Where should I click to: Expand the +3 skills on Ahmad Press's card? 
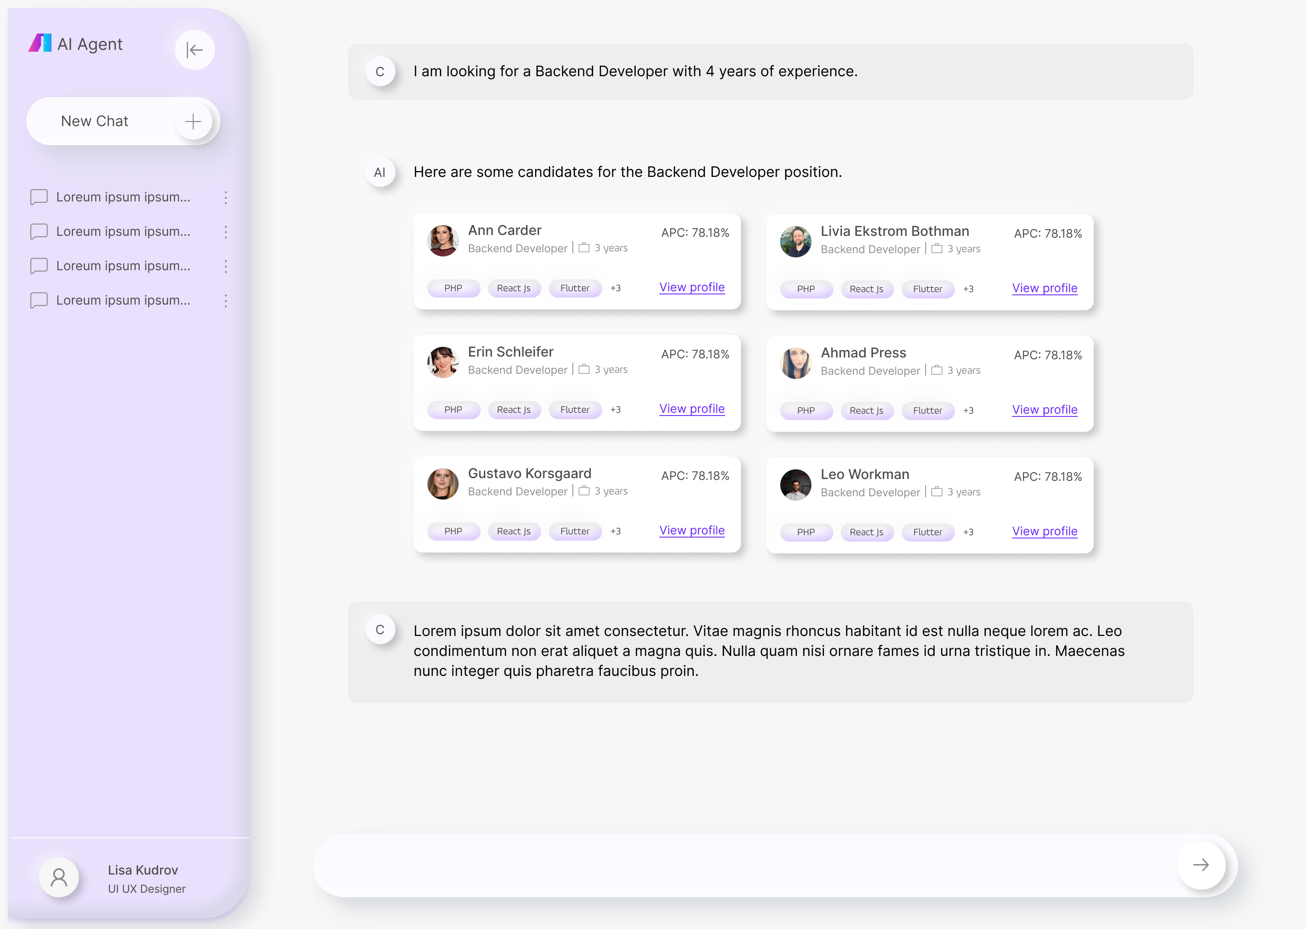(969, 410)
